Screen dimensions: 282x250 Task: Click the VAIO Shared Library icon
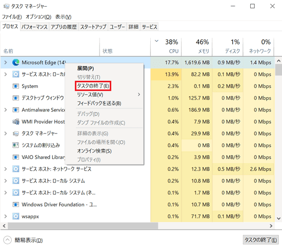(16, 157)
